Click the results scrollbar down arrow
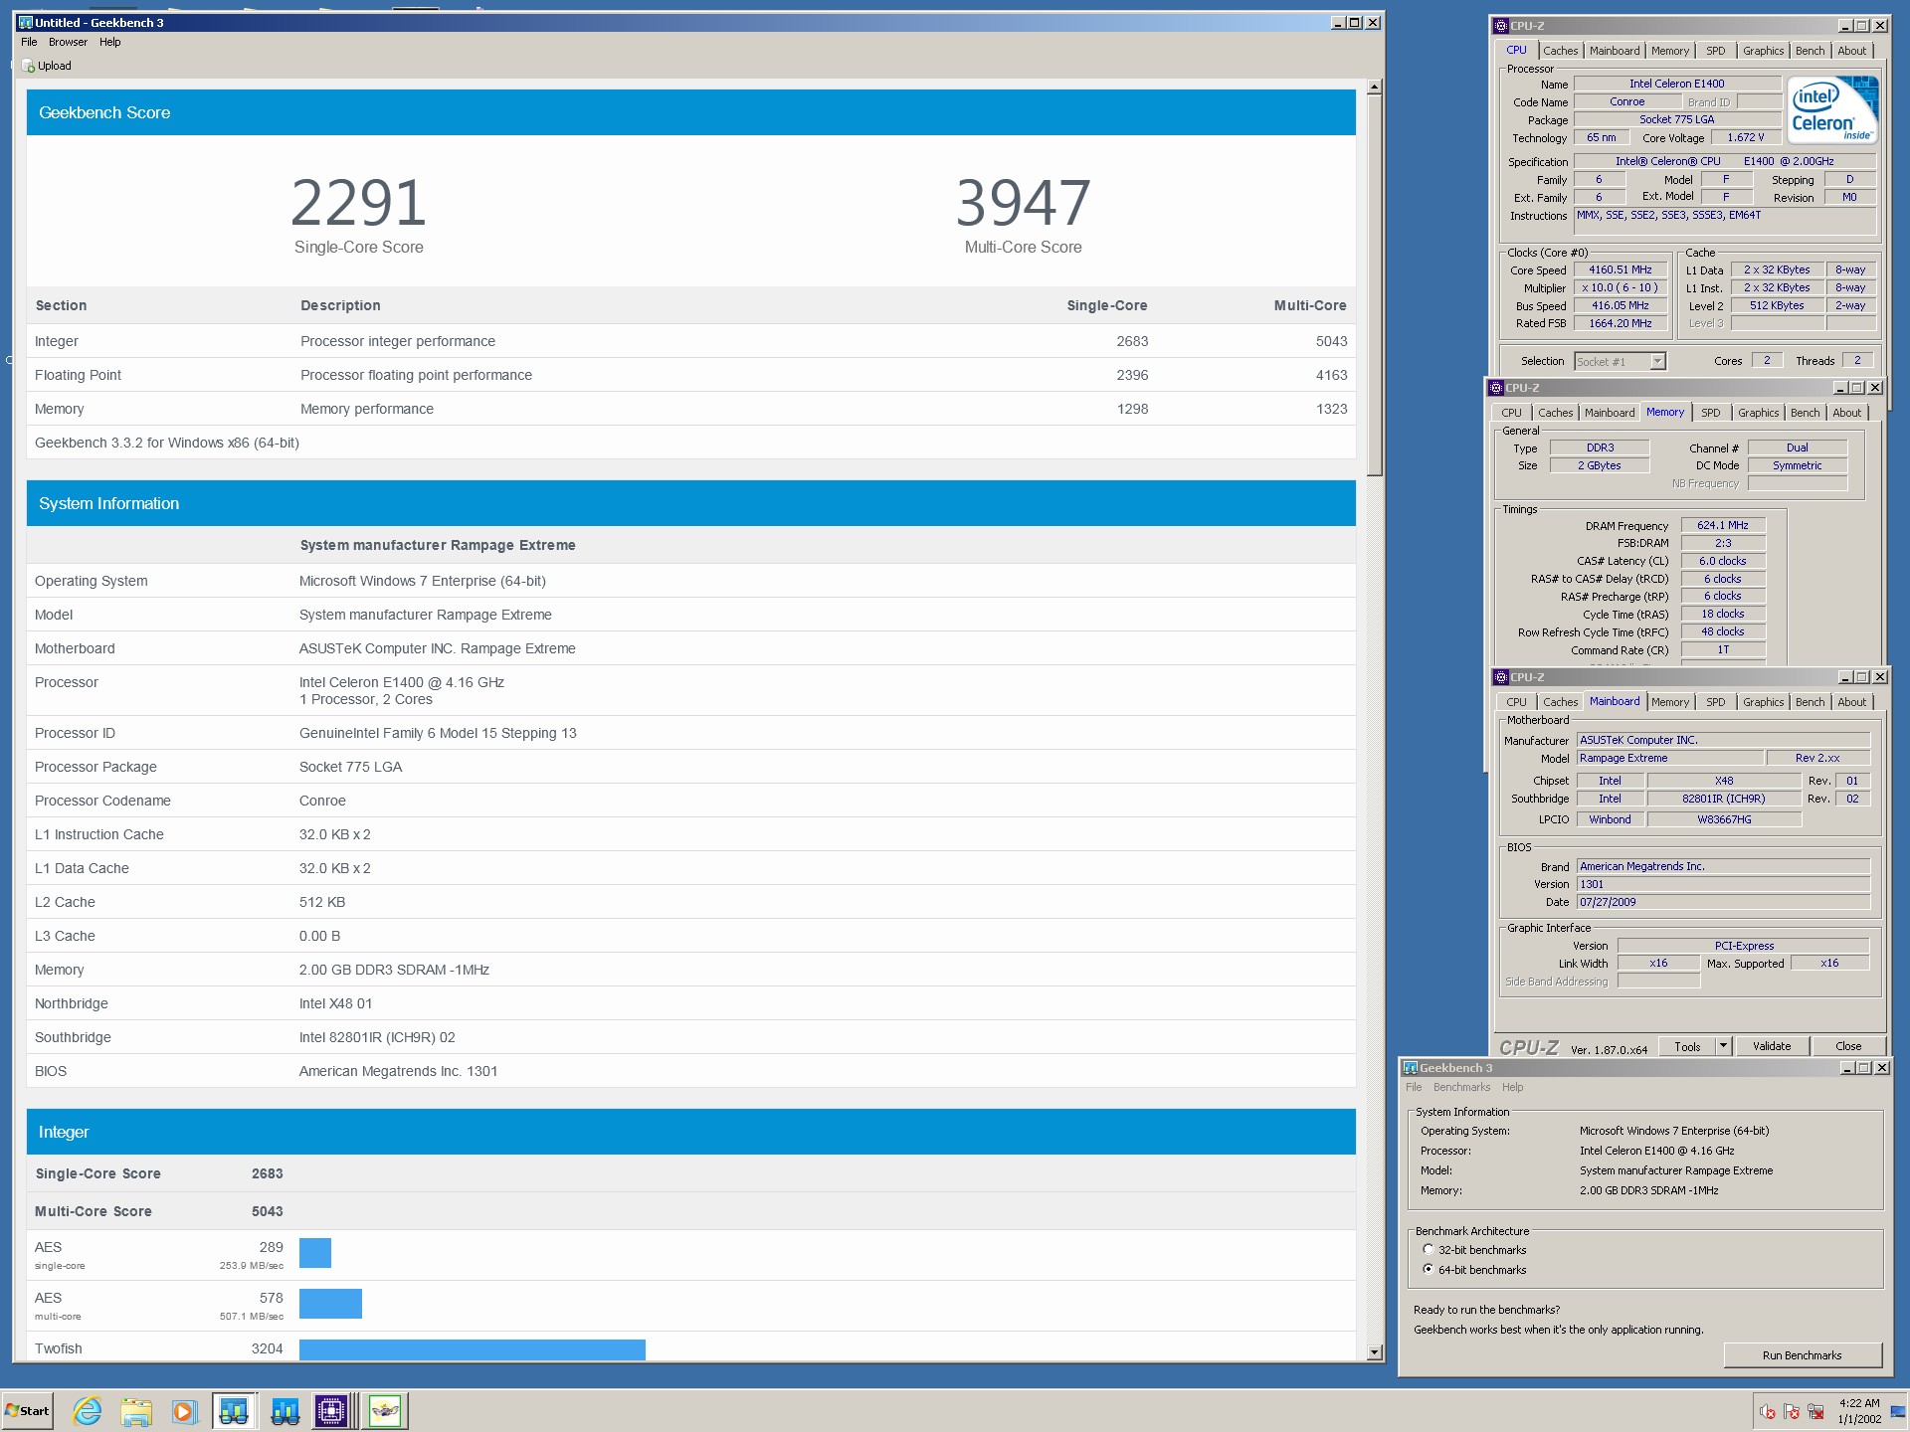The width and height of the screenshot is (1910, 1432). (1374, 1352)
